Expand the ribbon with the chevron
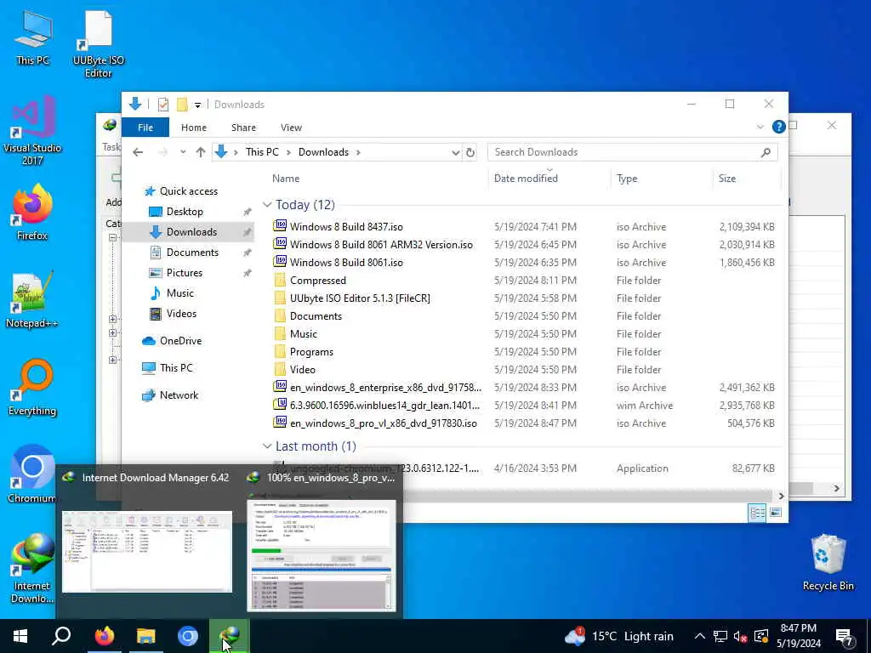The width and height of the screenshot is (871, 653). (x=760, y=128)
